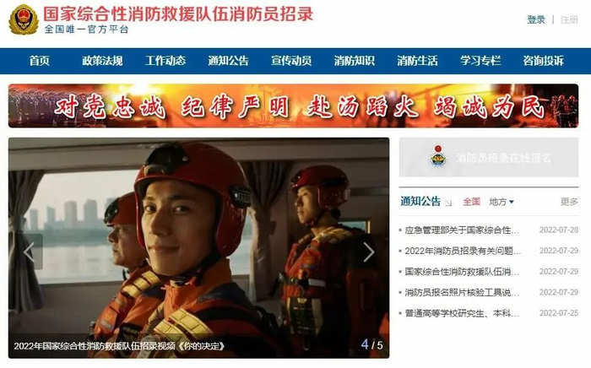
Task: Click the arrow icon beside 通知公告 heading
Action: click(447, 203)
